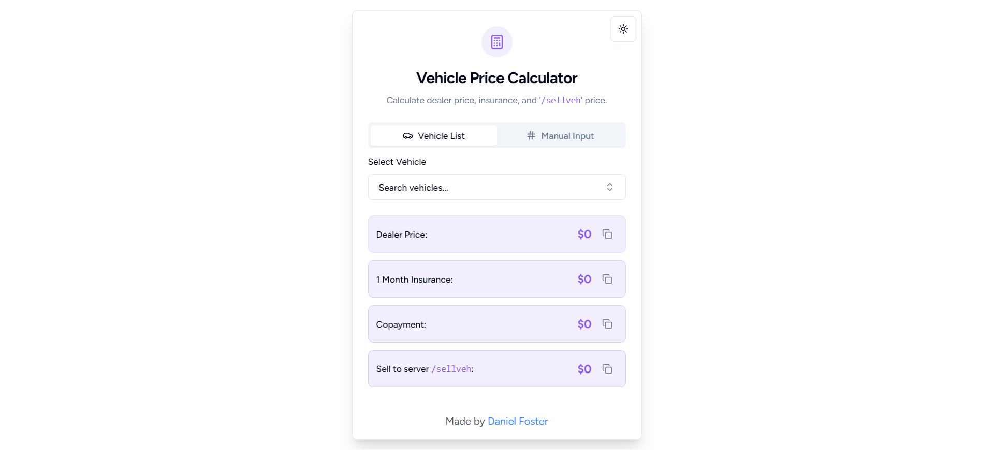Click the /sellveh code text in subtitle
994x450 pixels.
tap(561, 100)
